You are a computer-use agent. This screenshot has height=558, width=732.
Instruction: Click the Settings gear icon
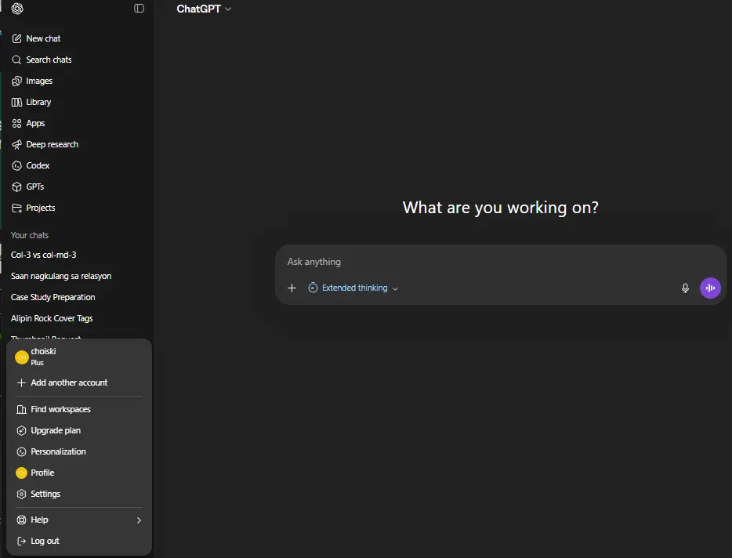[21, 494]
